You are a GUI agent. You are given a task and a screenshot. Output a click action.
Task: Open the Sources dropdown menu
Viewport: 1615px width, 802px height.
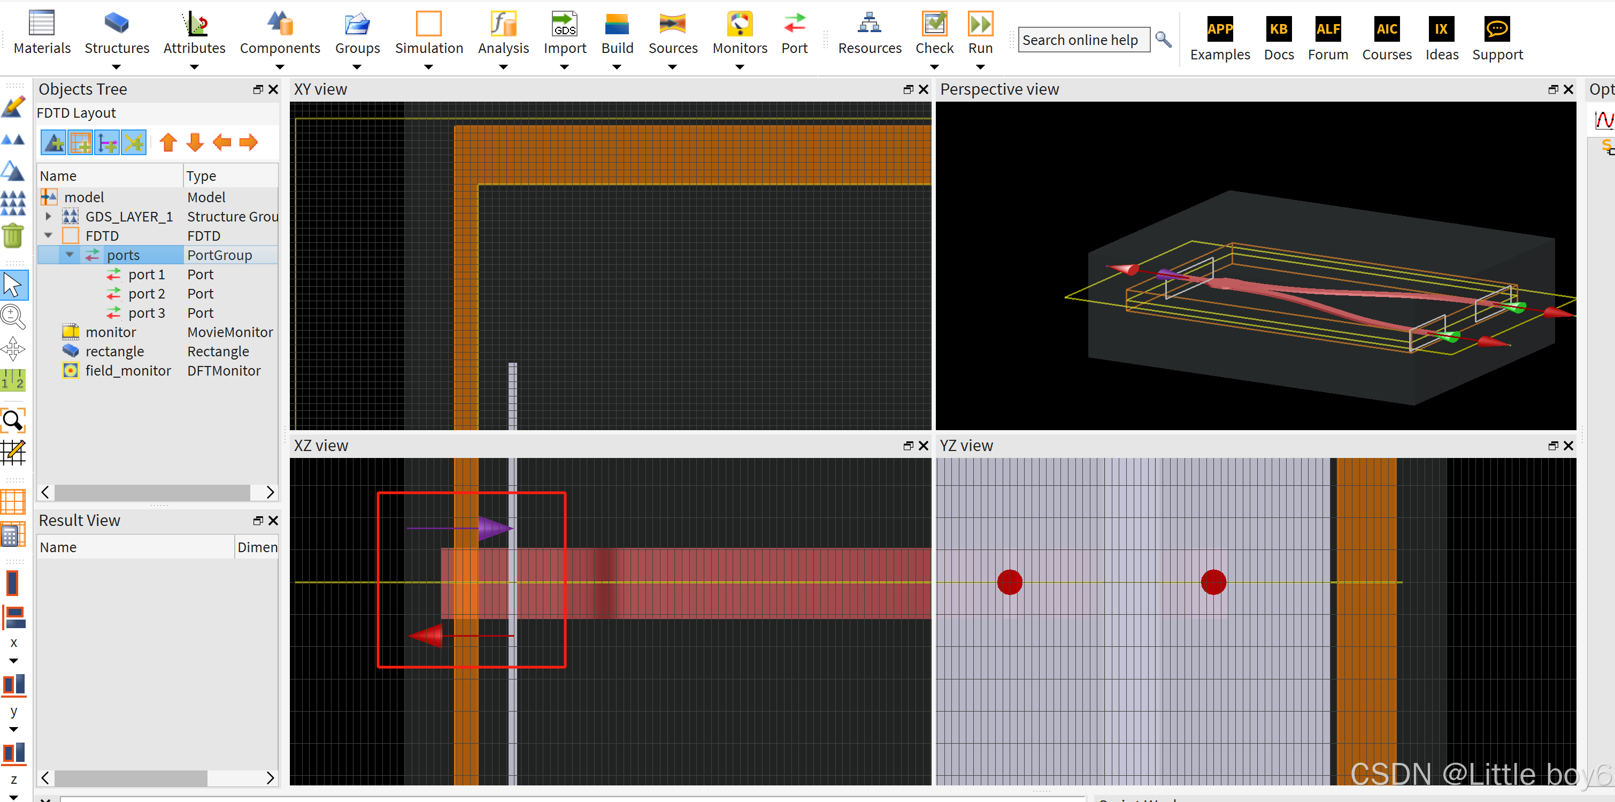click(672, 67)
